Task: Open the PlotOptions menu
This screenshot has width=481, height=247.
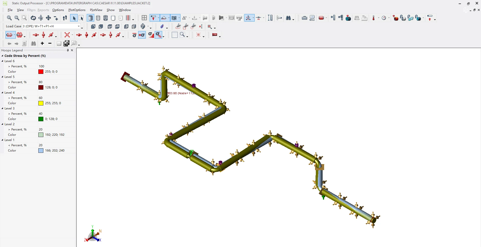Action: click(77, 10)
